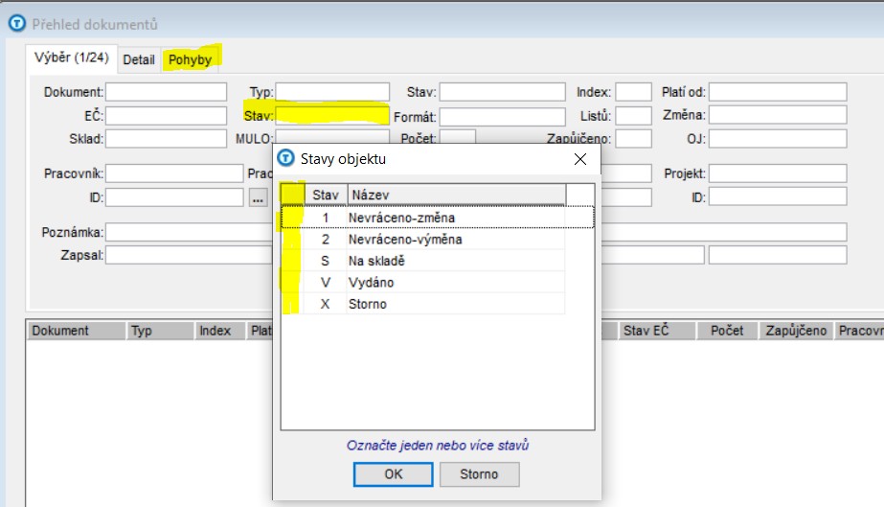The height and width of the screenshot is (507, 884).
Task: Click the Změna input field
Action: 778,115
